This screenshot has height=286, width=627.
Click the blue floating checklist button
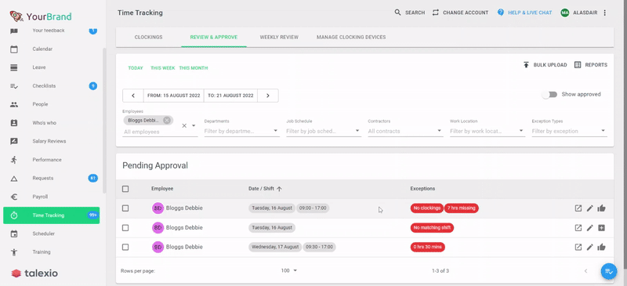(x=609, y=271)
